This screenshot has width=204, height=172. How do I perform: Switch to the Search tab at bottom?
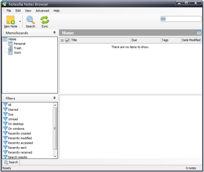[11, 162]
